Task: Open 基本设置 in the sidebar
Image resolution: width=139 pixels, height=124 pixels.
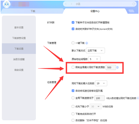Action: [19, 28]
